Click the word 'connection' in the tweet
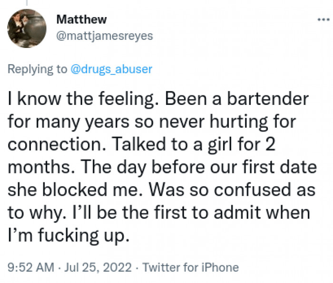 (57, 144)
